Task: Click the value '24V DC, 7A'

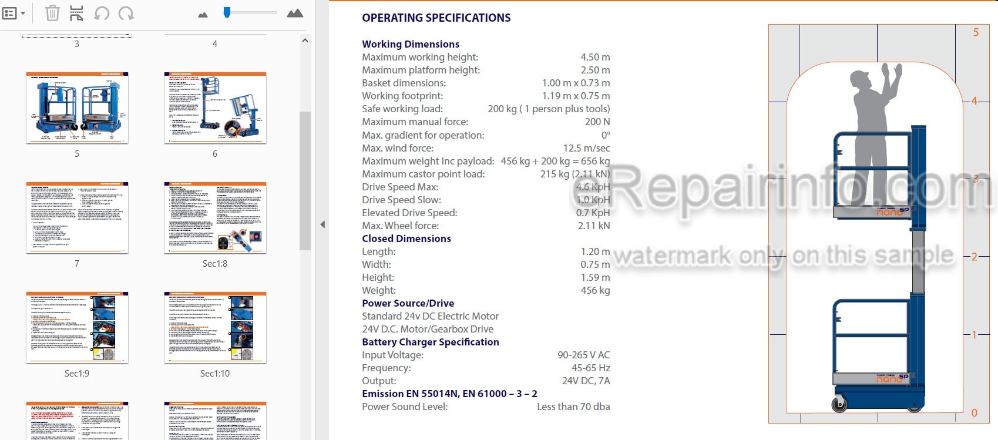Action: point(586,381)
